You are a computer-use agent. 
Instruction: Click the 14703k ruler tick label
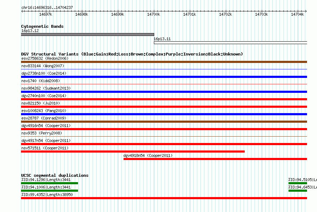261,14
